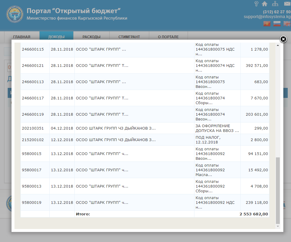
Task: Open the ГЛАВНАЯ tab
Action: point(22,37)
